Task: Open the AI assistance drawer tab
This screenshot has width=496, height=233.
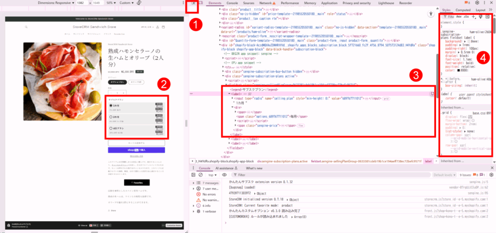Action: point(227,168)
